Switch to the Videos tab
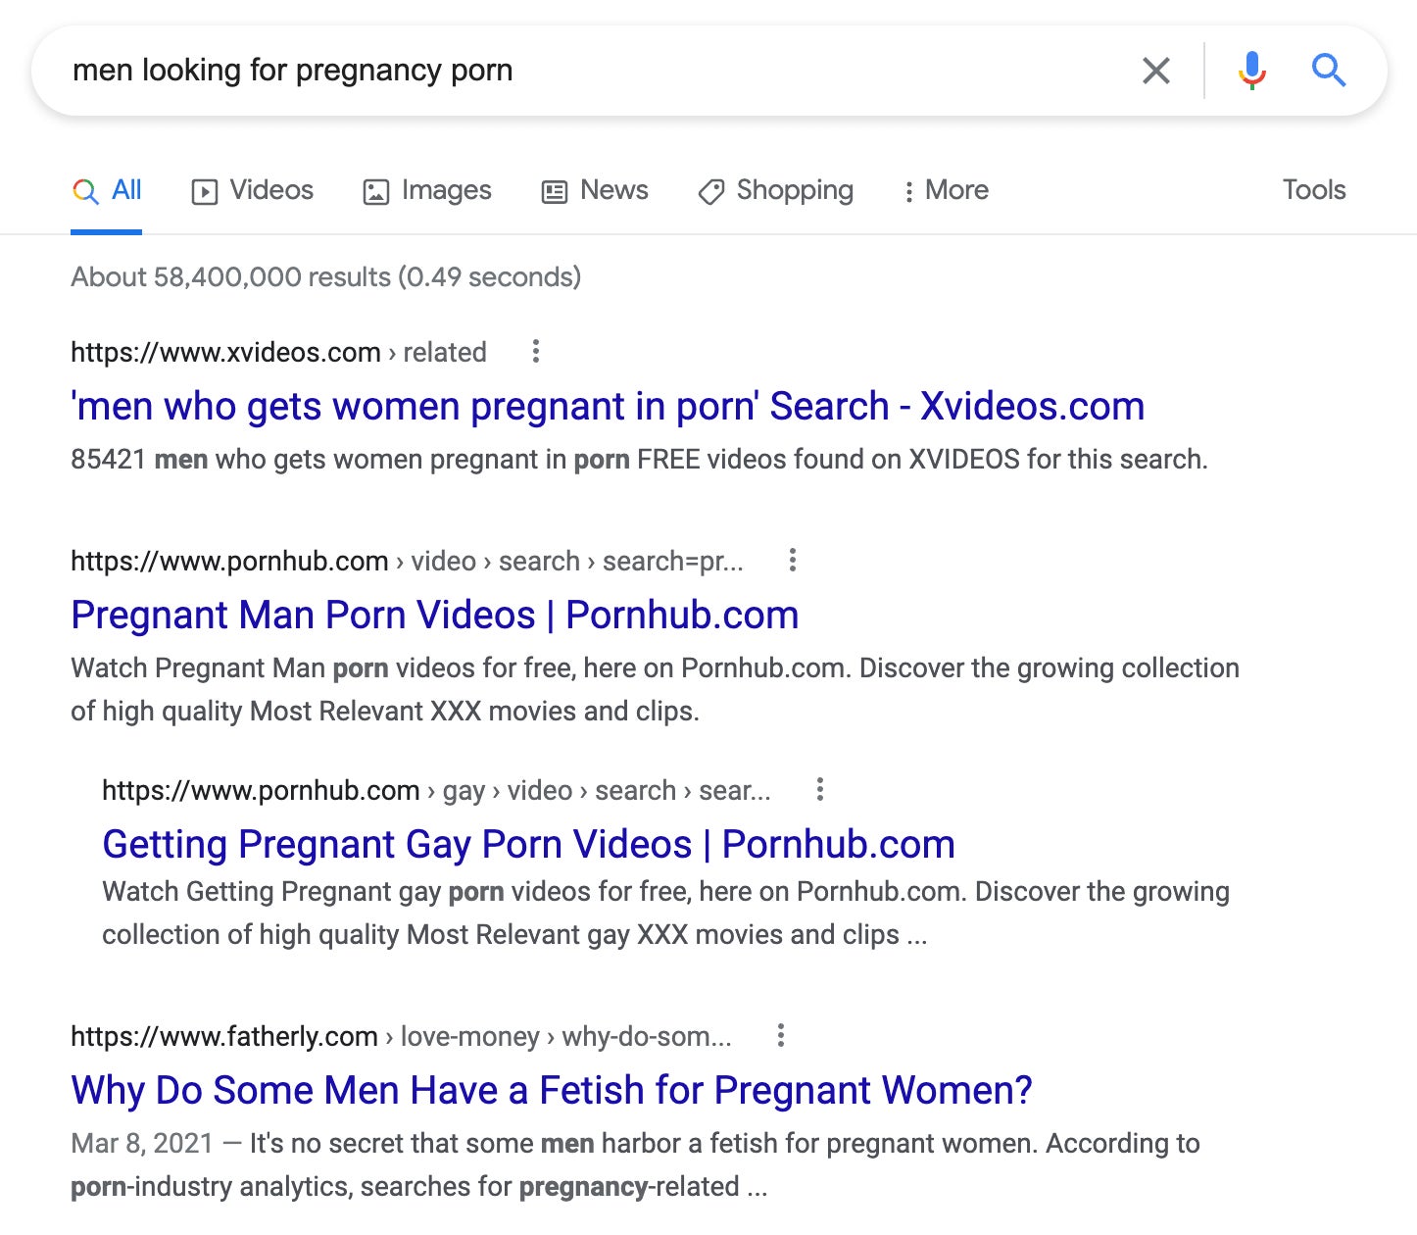The width and height of the screenshot is (1417, 1235). pyautogui.click(x=253, y=190)
